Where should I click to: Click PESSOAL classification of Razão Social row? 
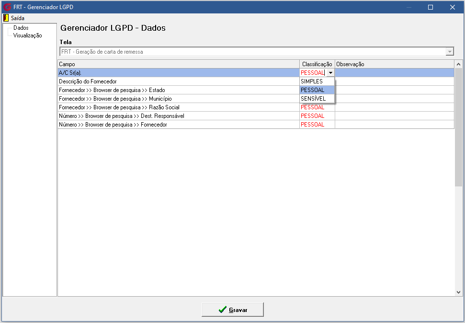coord(317,107)
